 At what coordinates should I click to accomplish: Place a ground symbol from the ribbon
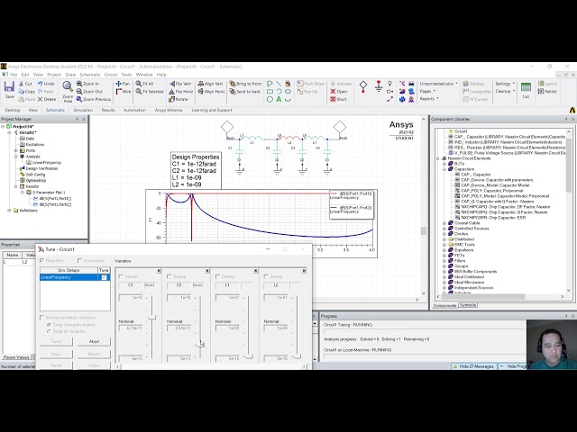379,86
